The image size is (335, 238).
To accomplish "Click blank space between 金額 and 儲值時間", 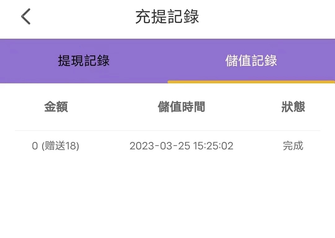I will (112, 107).
